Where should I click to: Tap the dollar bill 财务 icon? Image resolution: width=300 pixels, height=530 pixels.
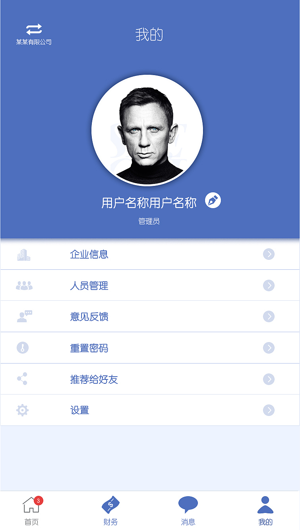click(112, 505)
